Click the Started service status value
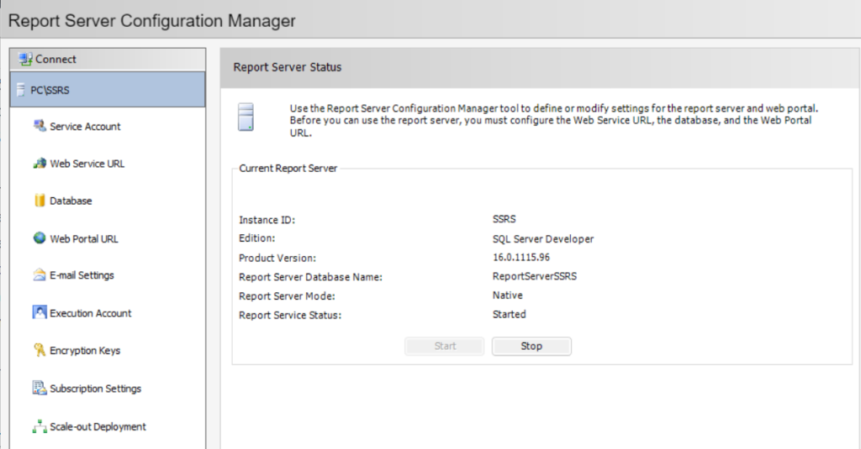The height and width of the screenshot is (449, 861). click(509, 314)
